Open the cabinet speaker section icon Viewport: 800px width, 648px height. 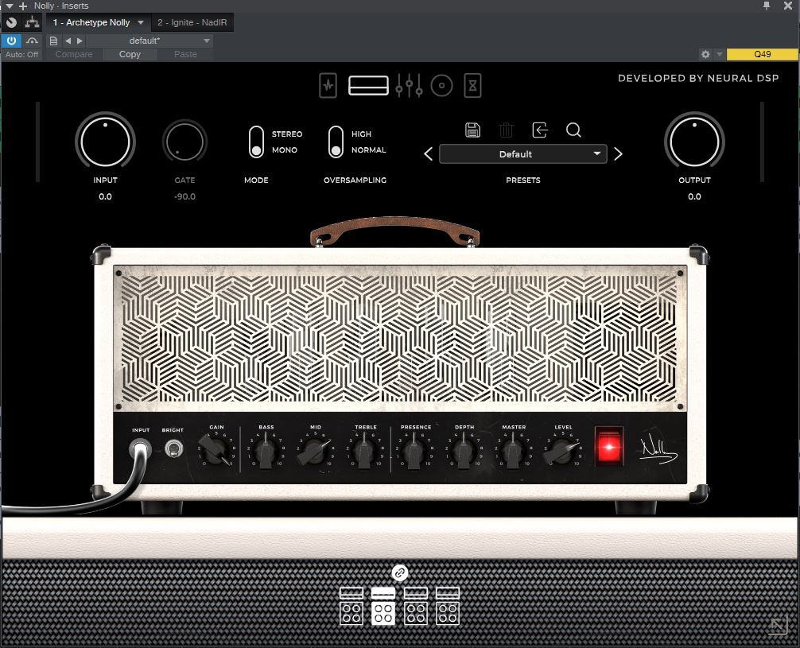click(442, 85)
